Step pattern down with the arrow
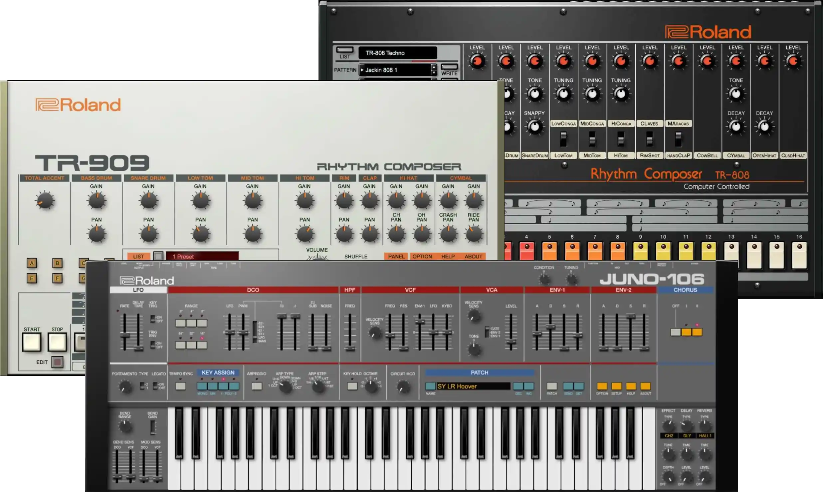 pos(434,73)
